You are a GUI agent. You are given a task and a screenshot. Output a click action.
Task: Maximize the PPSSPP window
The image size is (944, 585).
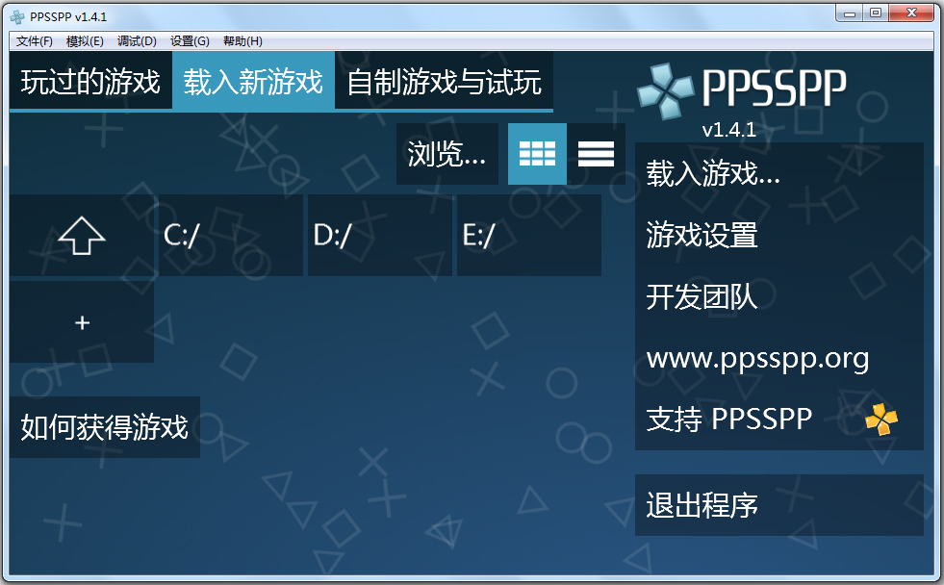876,13
